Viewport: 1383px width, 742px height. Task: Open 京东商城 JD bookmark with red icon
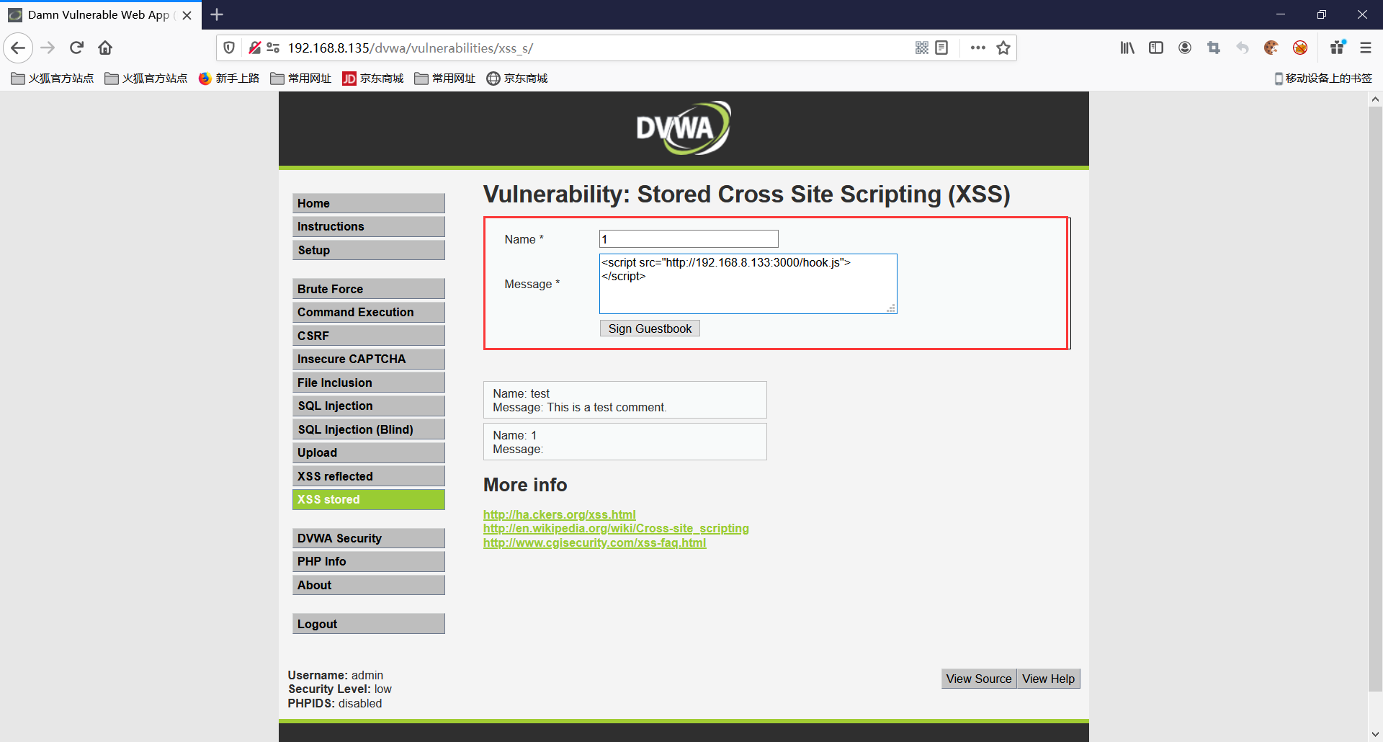tap(373, 78)
